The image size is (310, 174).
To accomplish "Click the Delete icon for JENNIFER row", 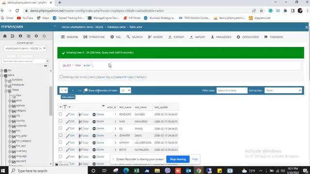I will pos(94,136).
